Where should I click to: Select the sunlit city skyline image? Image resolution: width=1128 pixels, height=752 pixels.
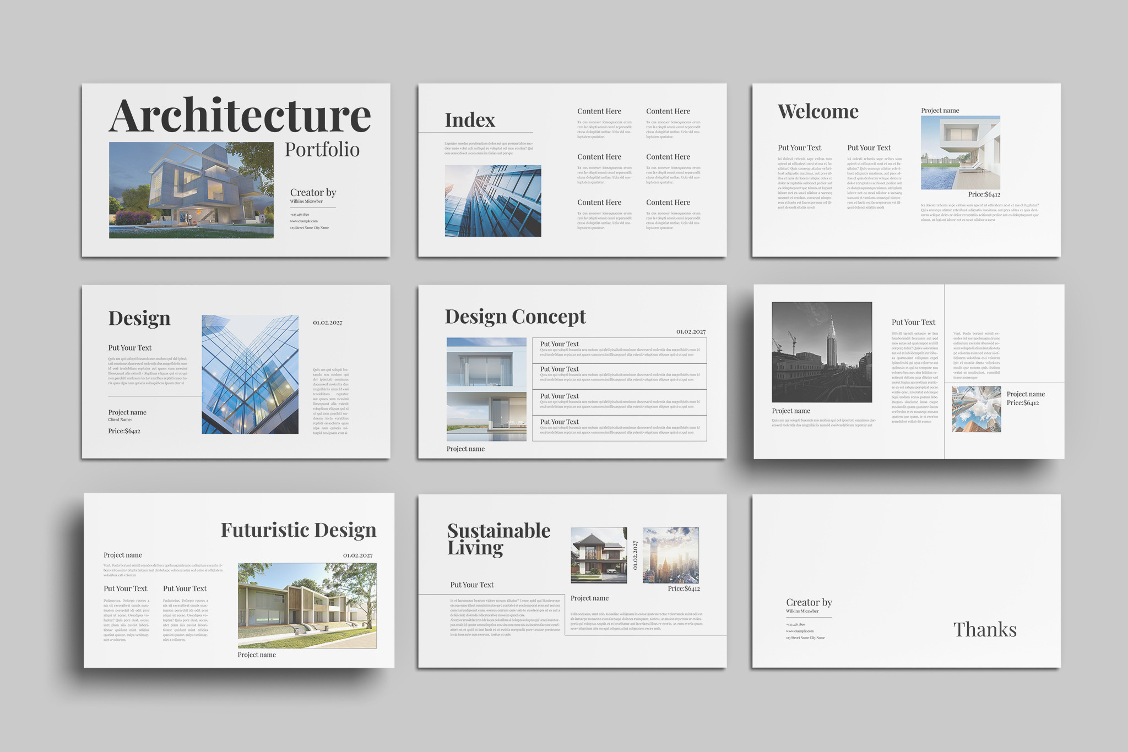[671, 555]
